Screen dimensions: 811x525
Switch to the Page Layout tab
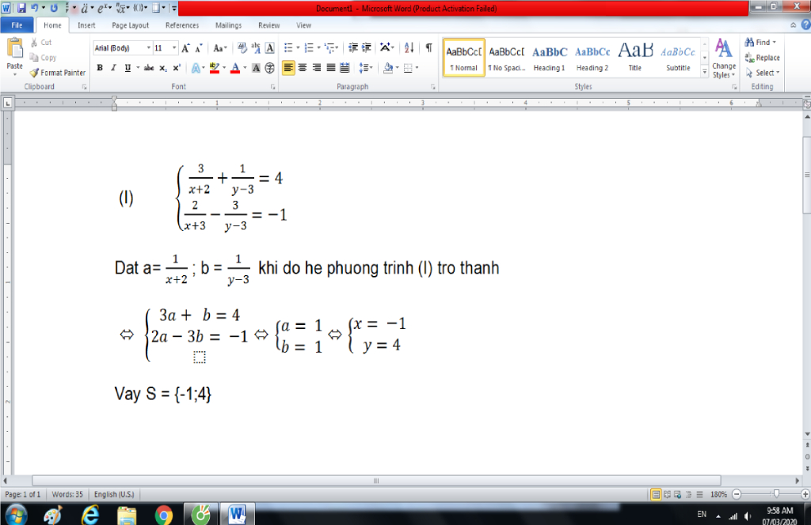tap(131, 25)
